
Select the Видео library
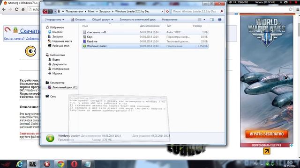[54, 60]
